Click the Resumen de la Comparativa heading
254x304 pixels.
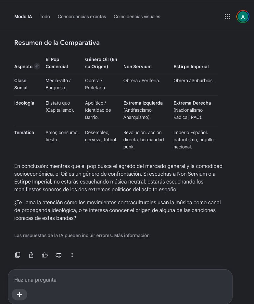pyautogui.click(x=57, y=43)
